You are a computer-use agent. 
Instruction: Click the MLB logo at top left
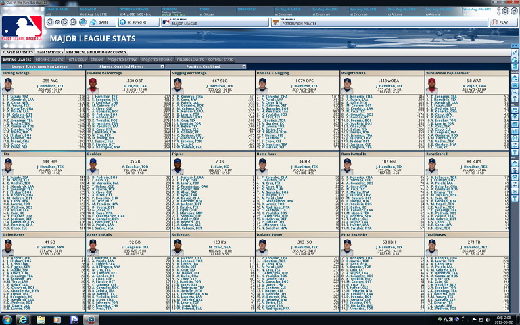click(22, 28)
